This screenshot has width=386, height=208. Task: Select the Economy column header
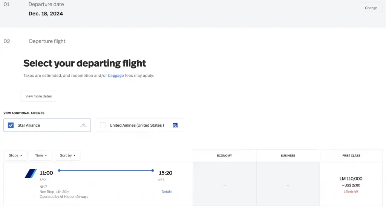coord(224,155)
